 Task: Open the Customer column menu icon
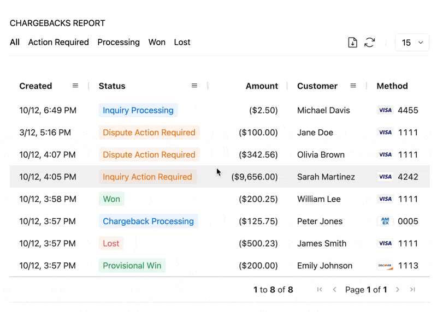coord(353,86)
